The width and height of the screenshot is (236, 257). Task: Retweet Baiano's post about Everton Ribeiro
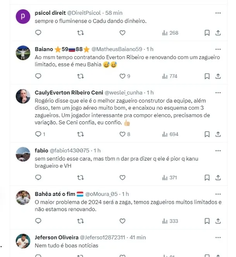pyautogui.click(x=80, y=76)
